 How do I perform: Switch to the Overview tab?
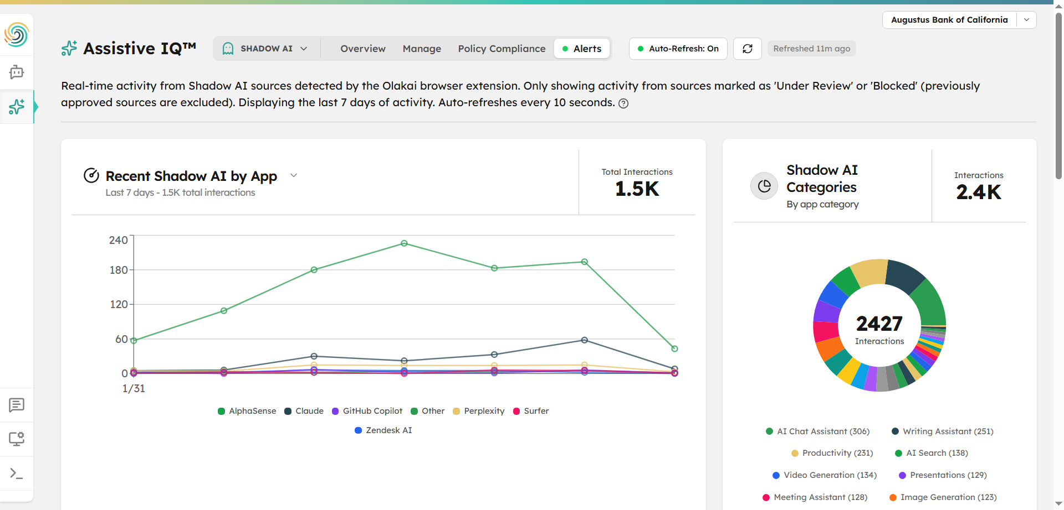tap(363, 49)
